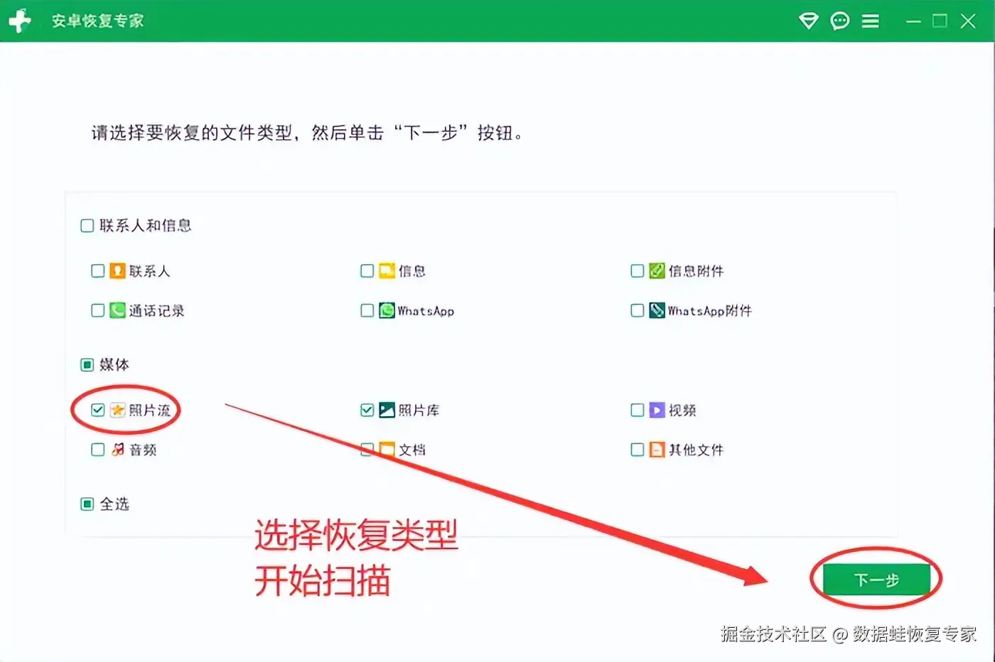Viewport: 995px width, 662px height.
Task: Click the WhatsApp green logo icon
Action: tap(387, 310)
